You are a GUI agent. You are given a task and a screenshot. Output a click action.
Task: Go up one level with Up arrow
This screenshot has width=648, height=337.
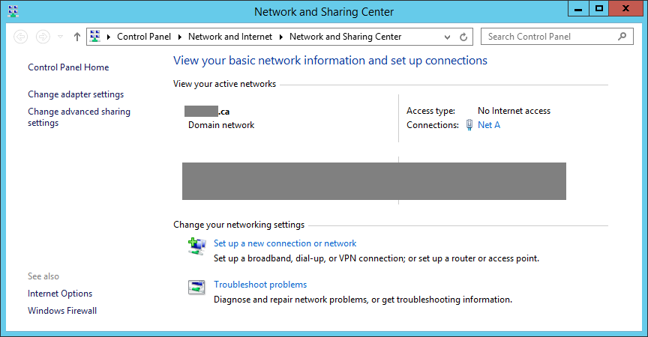(x=76, y=37)
